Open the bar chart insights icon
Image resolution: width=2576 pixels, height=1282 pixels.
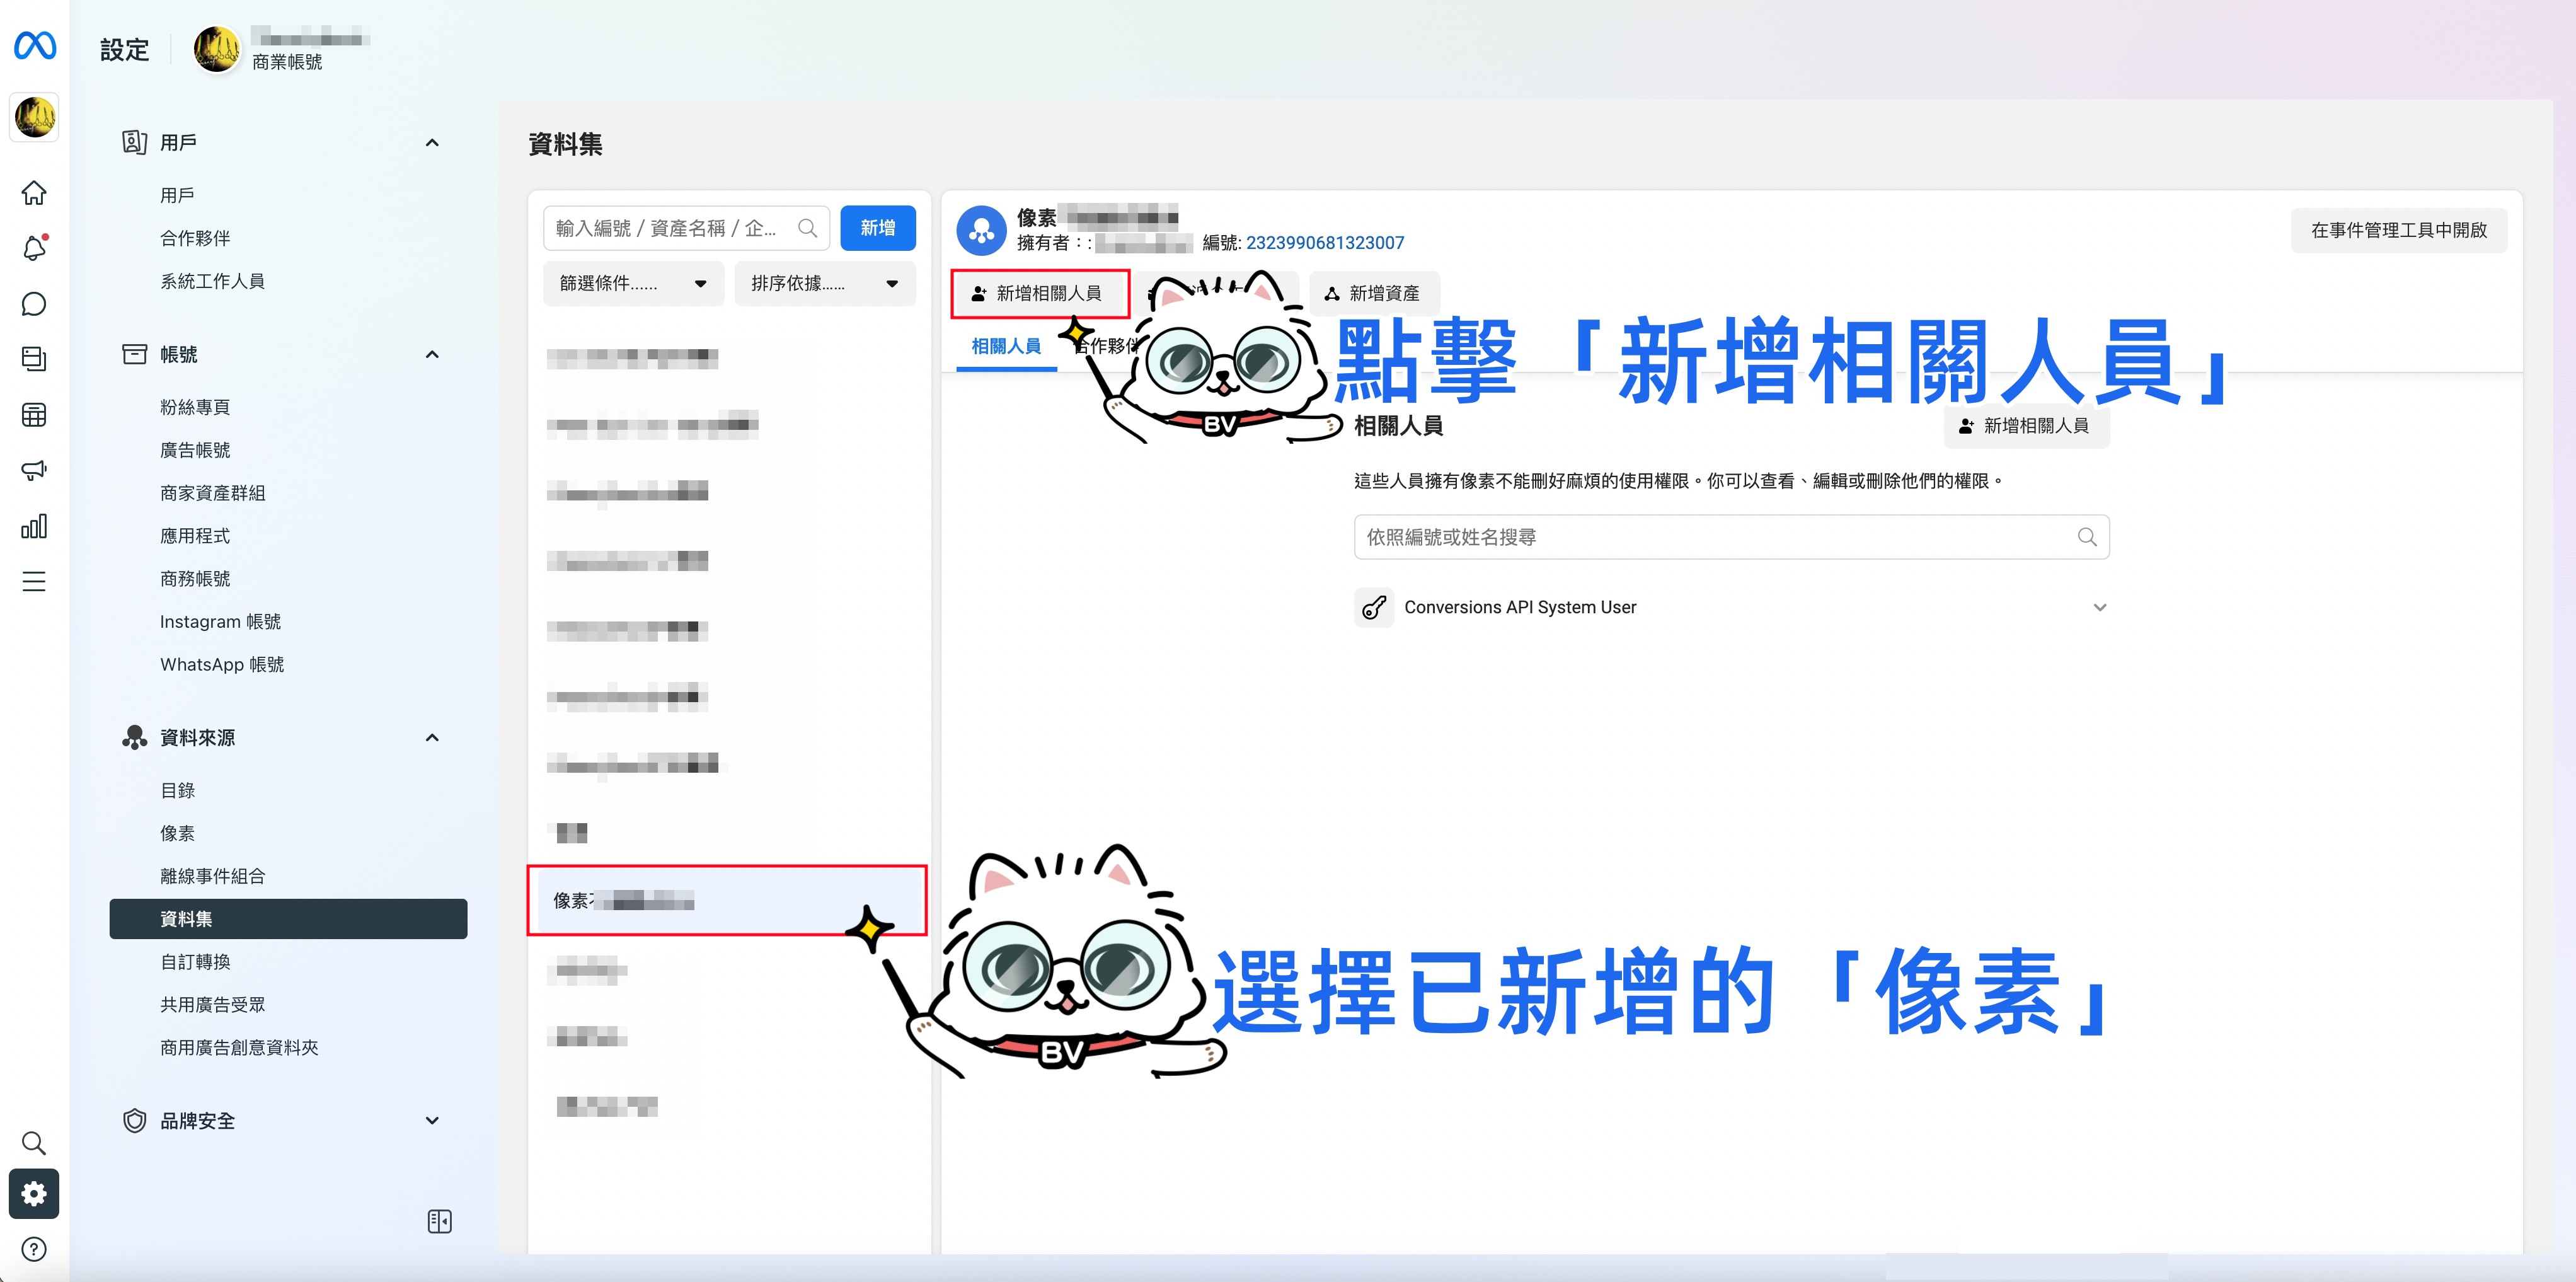(x=34, y=526)
